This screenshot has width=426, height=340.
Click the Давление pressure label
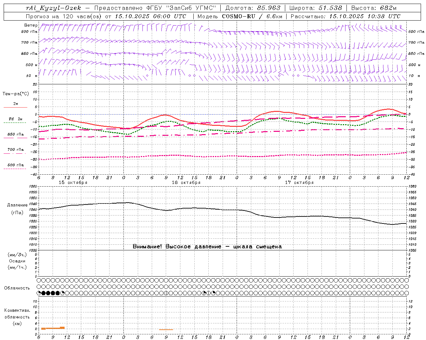click(x=17, y=205)
